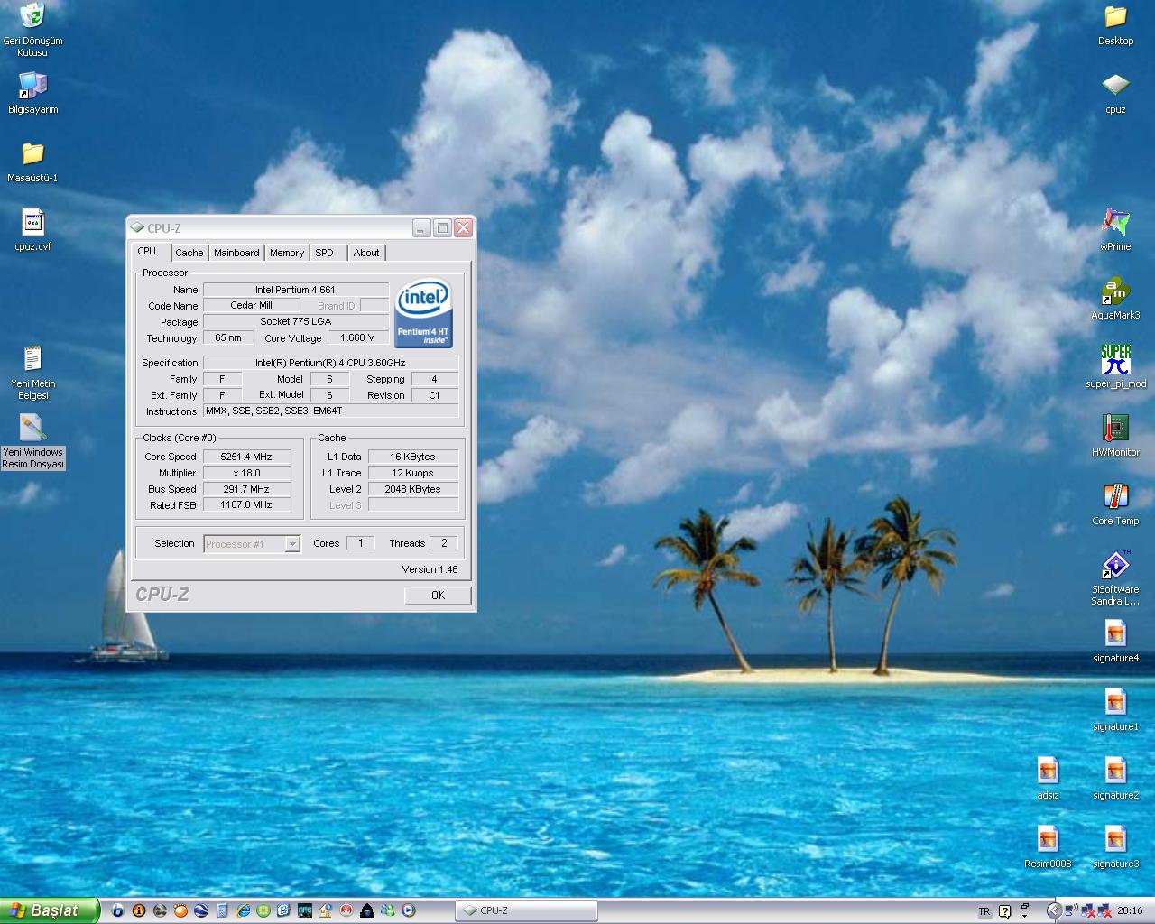The image size is (1155, 924).
Task: Click the Core Voltage 1.660 V value
Action: [357, 337]
